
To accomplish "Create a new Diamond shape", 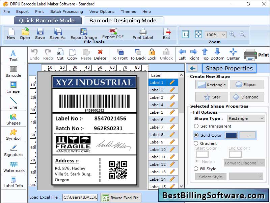I will coord(247,97).
